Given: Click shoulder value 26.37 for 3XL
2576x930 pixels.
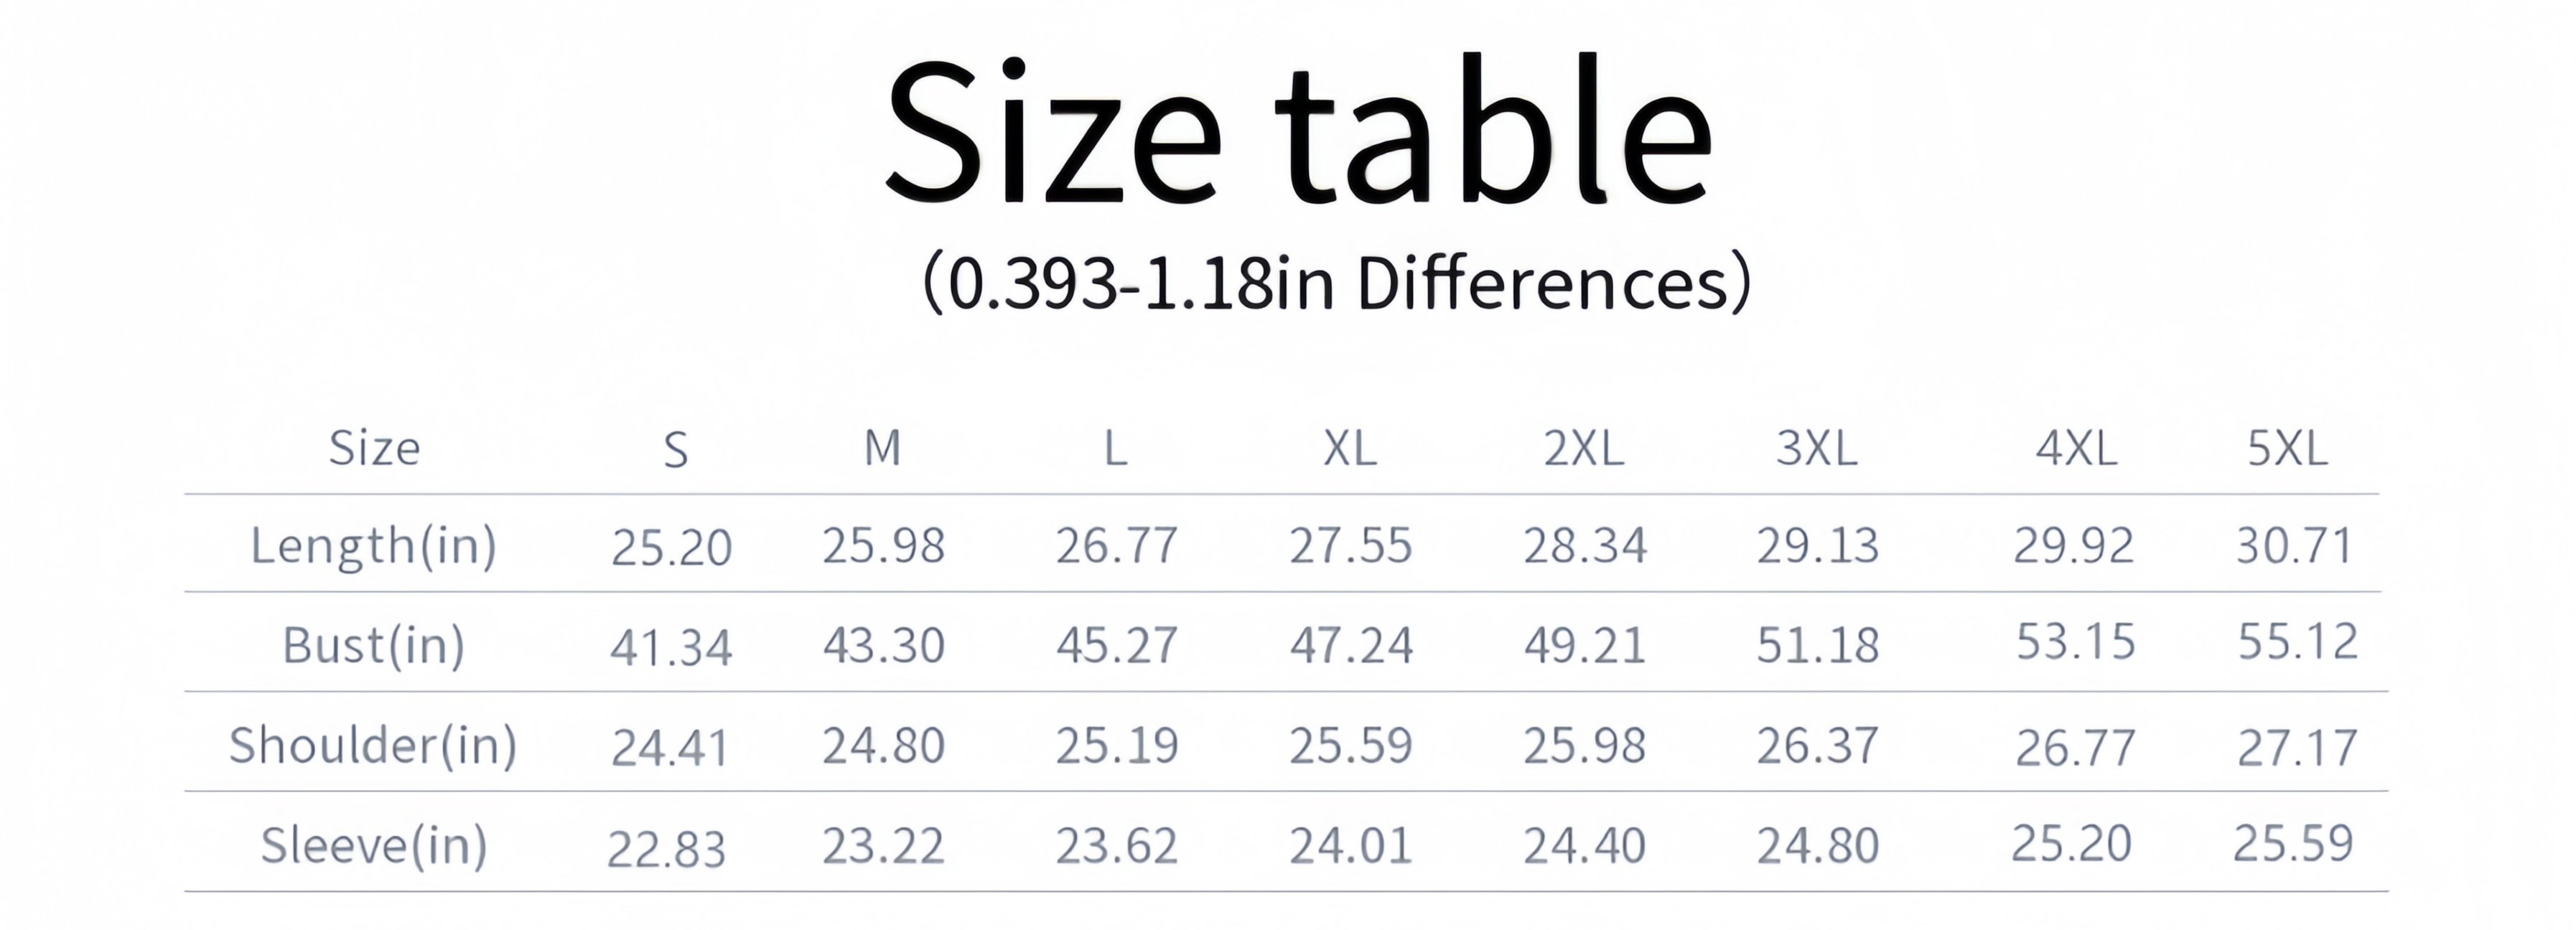Looking at the screenshot, I should tap(1818, 745).
